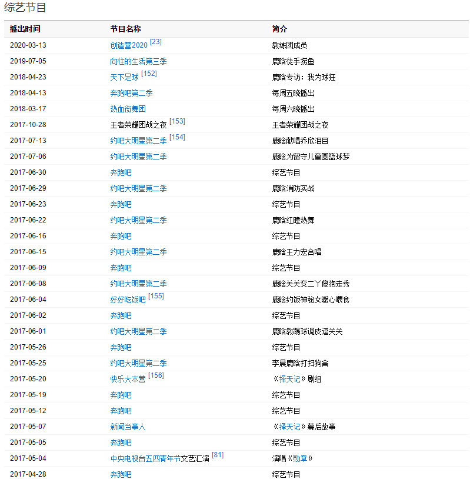Click footnote reference [152]

[149, 74]
